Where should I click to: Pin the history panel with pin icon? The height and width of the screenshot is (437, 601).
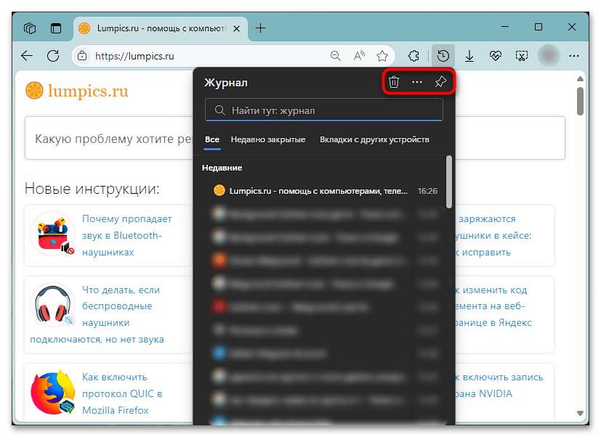440,83
